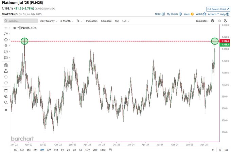Click the Notes pencil icon

(163, 14)
